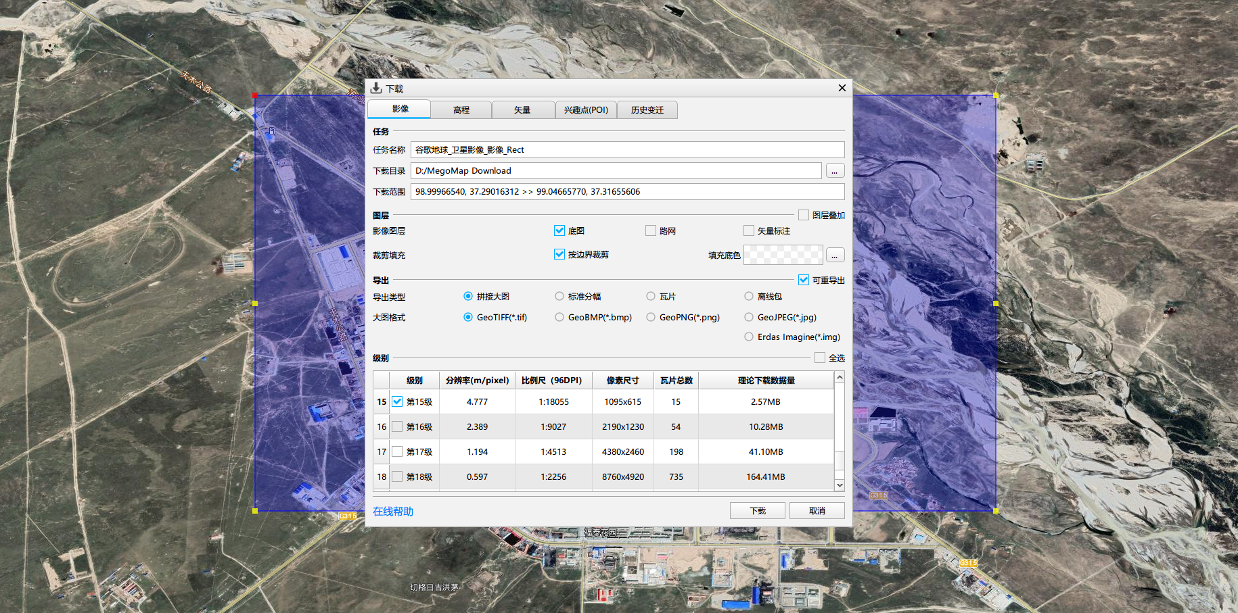Click yellow right-middle handle of selection rectangle
This screenshot has height=613, width=1238.
pos(995,303)
